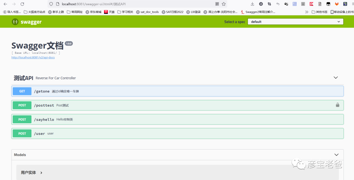Generate QR code from address bar icon
The height and width of the screenshot is (180, 354).
point(217,4)
